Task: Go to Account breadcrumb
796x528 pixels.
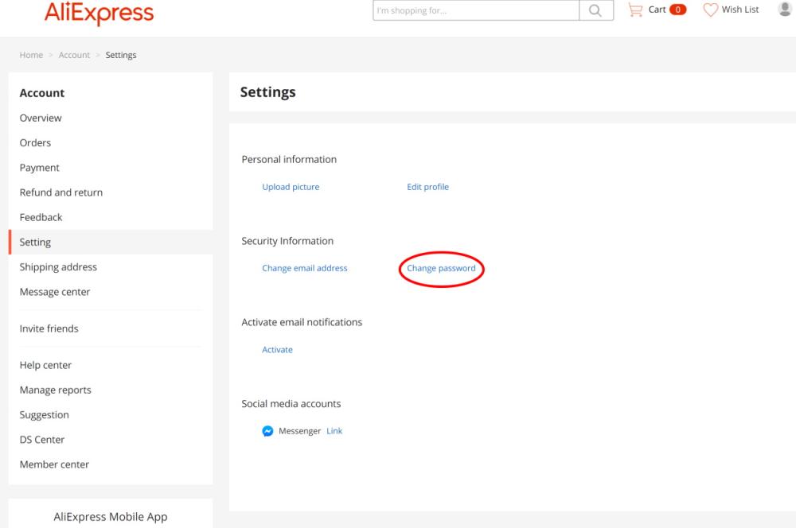Action: coord(74,55)
